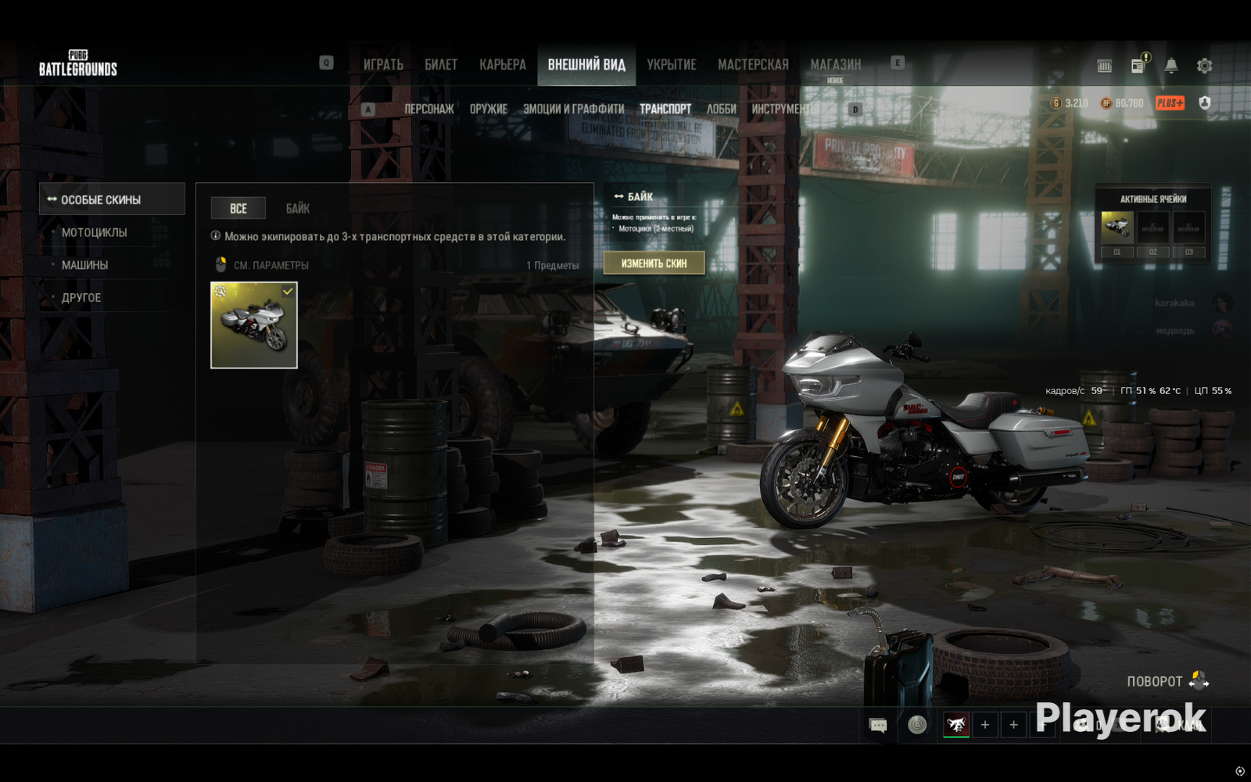Open notifications with the bell icon
The image size is (1251, 782).
(1171, 66)
